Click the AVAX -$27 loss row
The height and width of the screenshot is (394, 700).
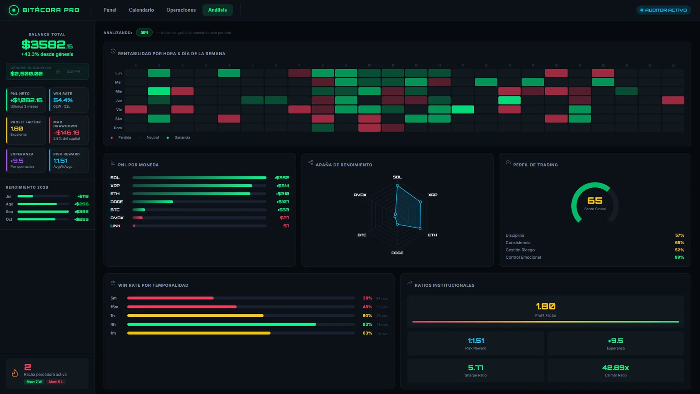tap(199, 218)
